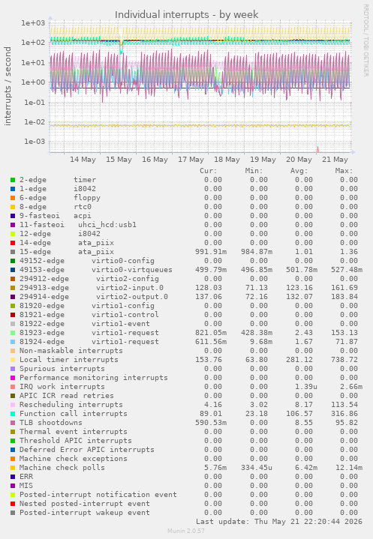This screenshot has height=539, width=373.
Task: Click the Munin 2.0.57 footer text
Action: pos(186,531)
